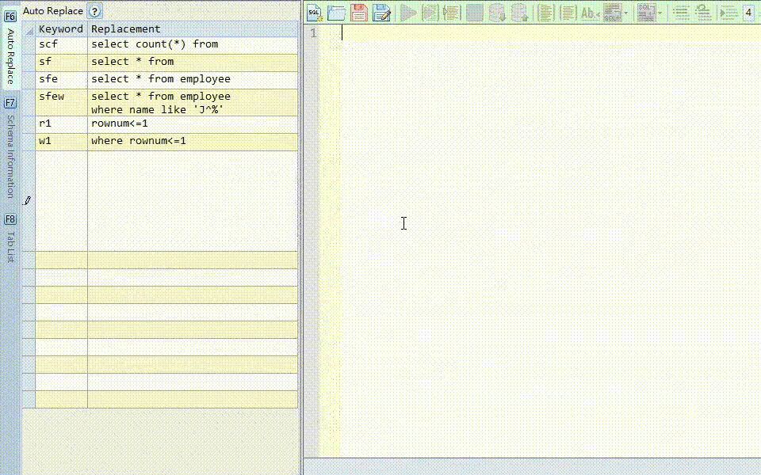The width and height of the screenshot is (761, 475).
Task: Select the r1 keyword cell
Action: (61, 124)
